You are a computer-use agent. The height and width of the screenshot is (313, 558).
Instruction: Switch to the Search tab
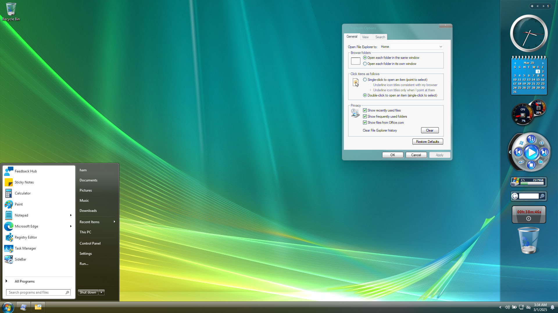[380, 37]
